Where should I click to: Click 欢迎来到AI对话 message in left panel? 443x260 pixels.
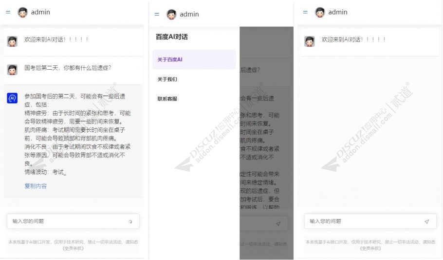pyautogui.click(x=56, y=40)
